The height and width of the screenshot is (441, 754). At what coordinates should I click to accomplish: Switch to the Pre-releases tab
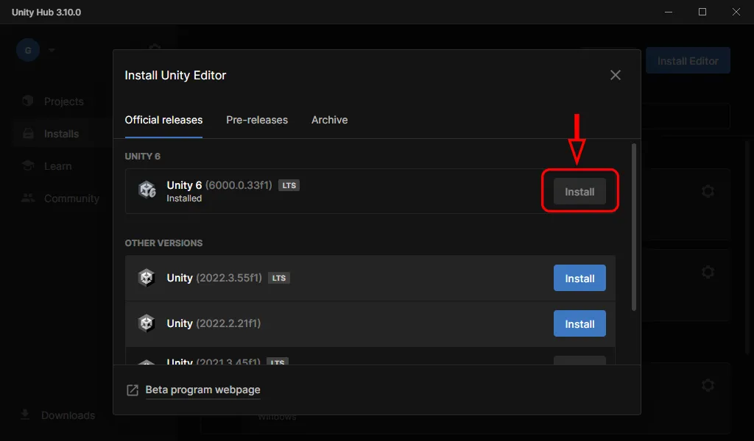click(x=257, y=120)
